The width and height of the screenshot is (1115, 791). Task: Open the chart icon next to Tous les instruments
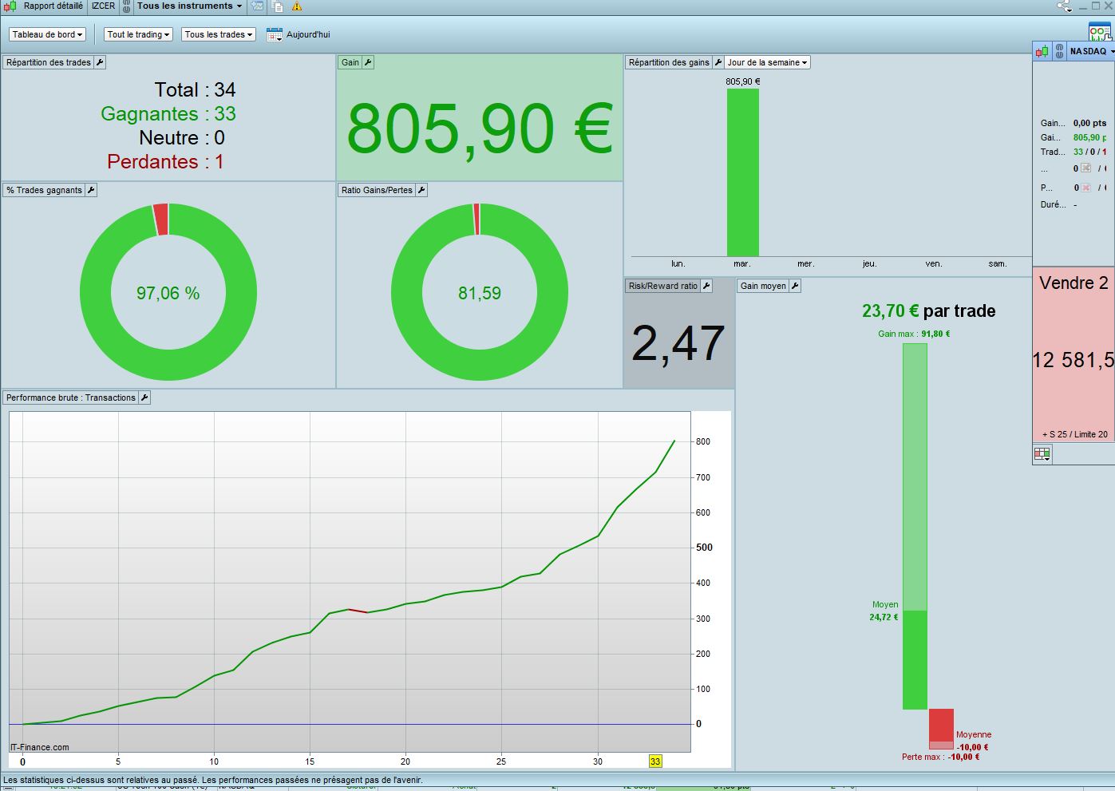click(x=257, y=6)
